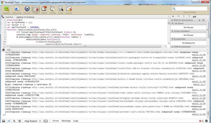Filter console by Warnings
This screenshot has width=211, height=123.
click(x=66, y=121)
